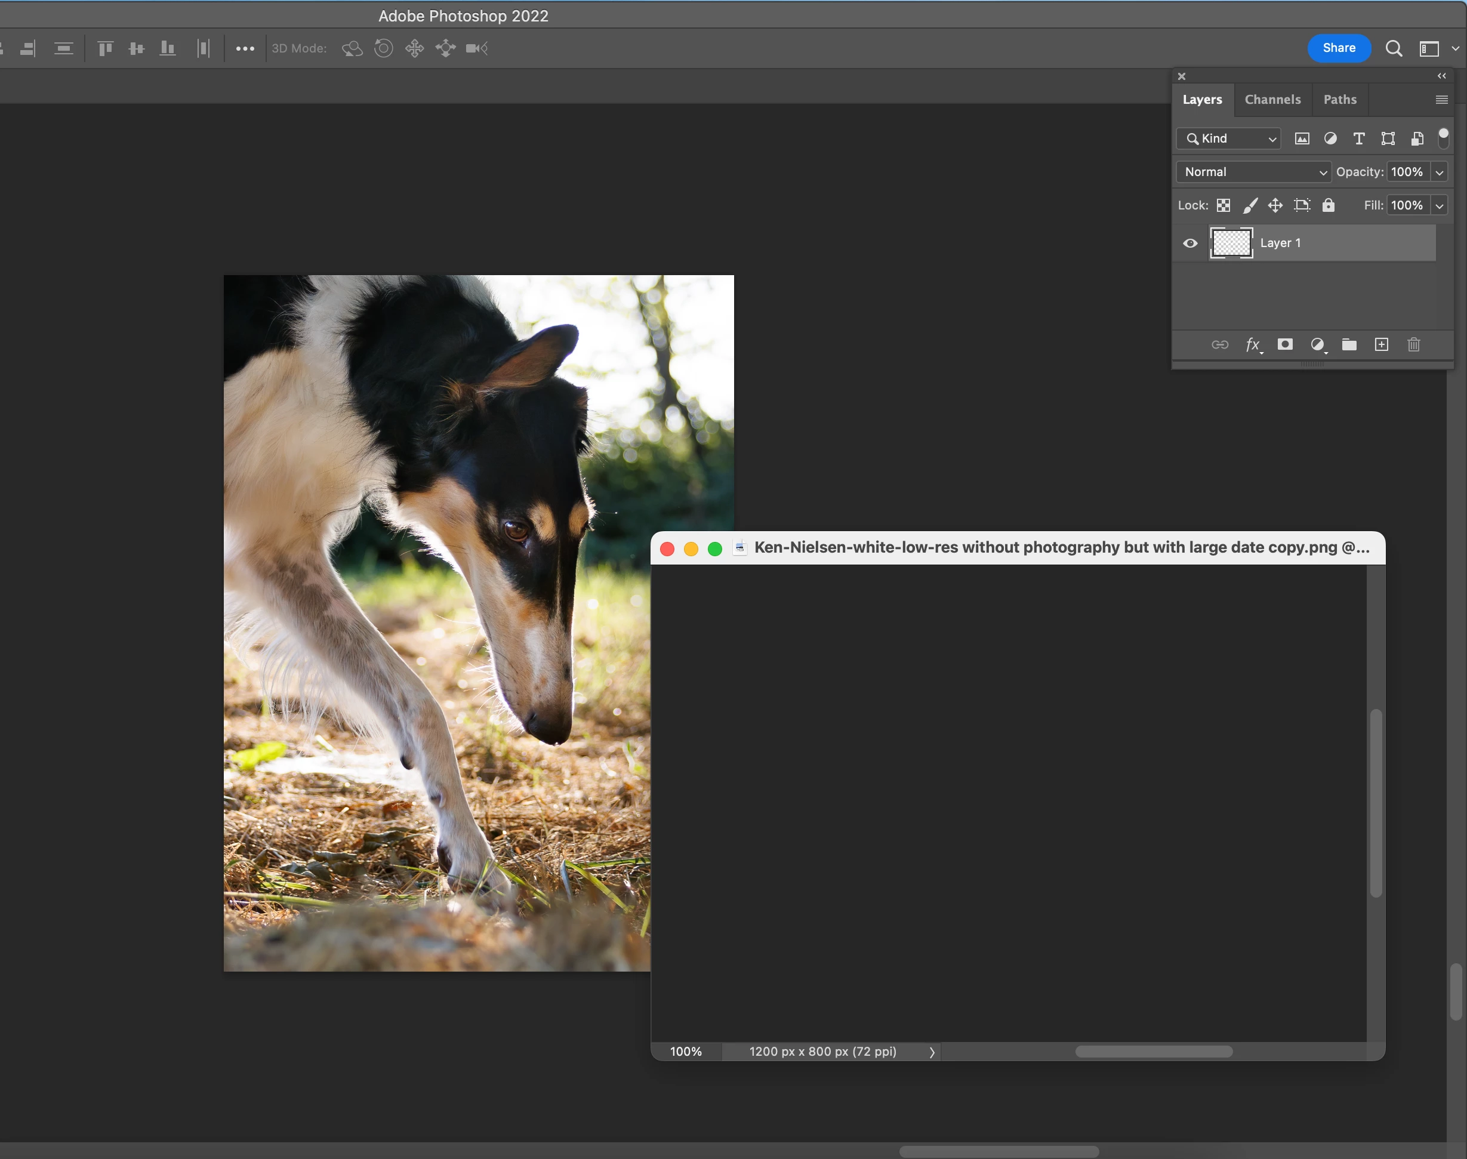Hide Layer 1 using eye icon
Image resolution: width=1467 pixels, height=1159 pixels.
pyautogui.click(x=1190, y=243)
